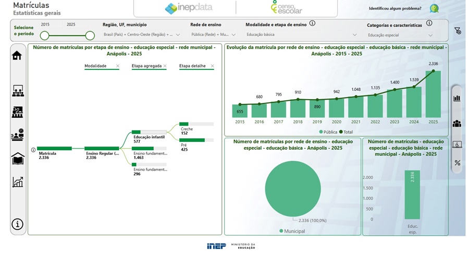469x254 pixels.
Task: Open the teacher at blackboard sidebar icon
Action: pos(17,112)
